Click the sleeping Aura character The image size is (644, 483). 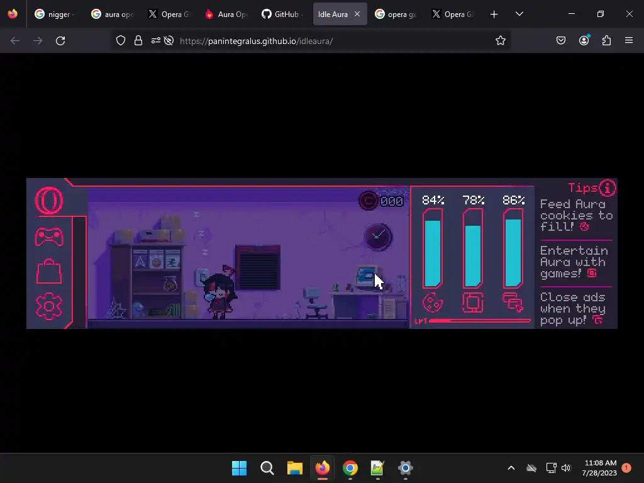pyautogui.click(x=221, y=292)
